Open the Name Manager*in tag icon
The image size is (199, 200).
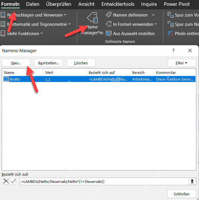pos(93,18)
